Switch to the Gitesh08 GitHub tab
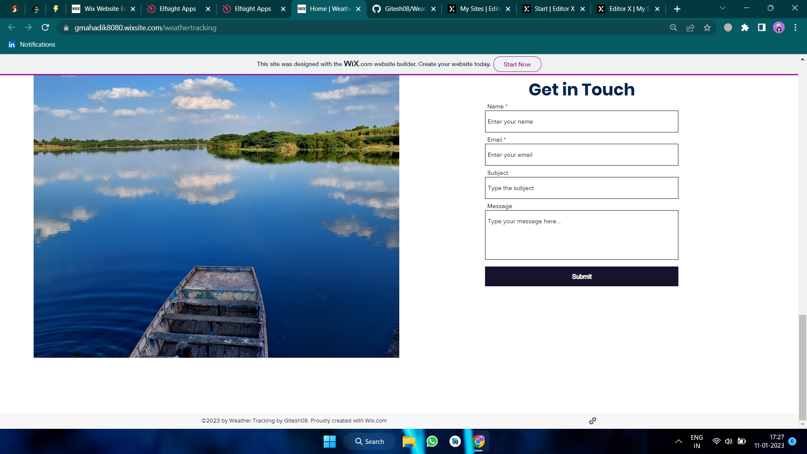 [x=403, y=9]
